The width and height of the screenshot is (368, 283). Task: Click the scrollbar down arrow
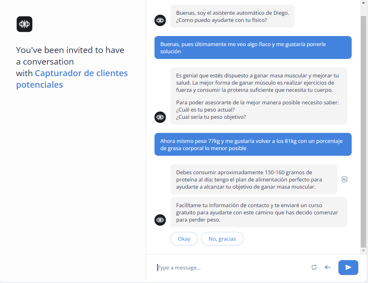[x=363, y=250]
